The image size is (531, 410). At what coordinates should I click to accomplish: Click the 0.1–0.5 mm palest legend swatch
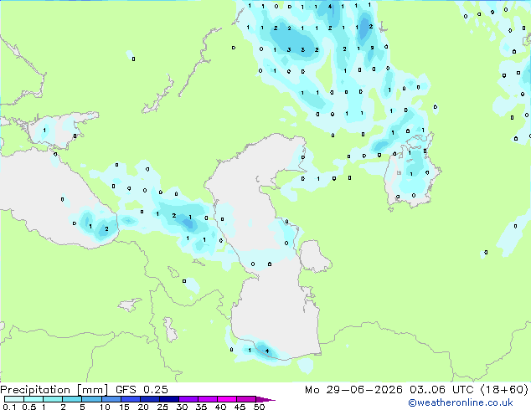(x=14, y=399)
